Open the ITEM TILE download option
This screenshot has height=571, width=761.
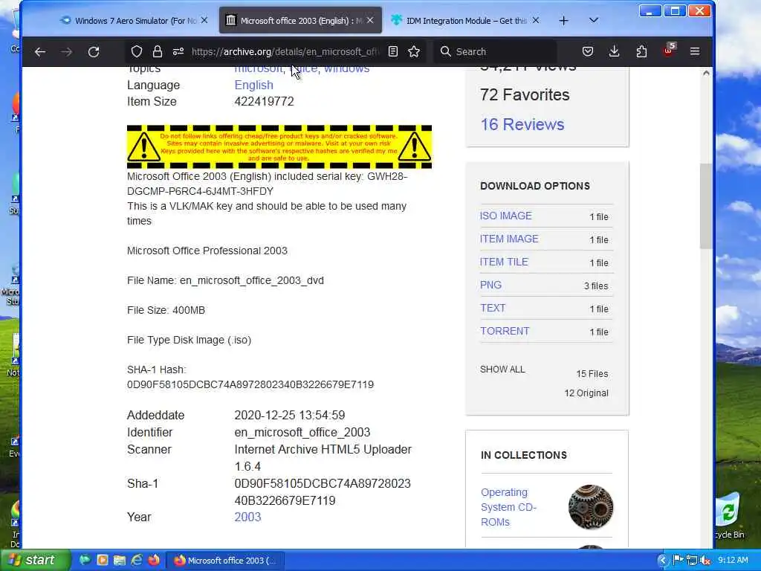(504, 262)
